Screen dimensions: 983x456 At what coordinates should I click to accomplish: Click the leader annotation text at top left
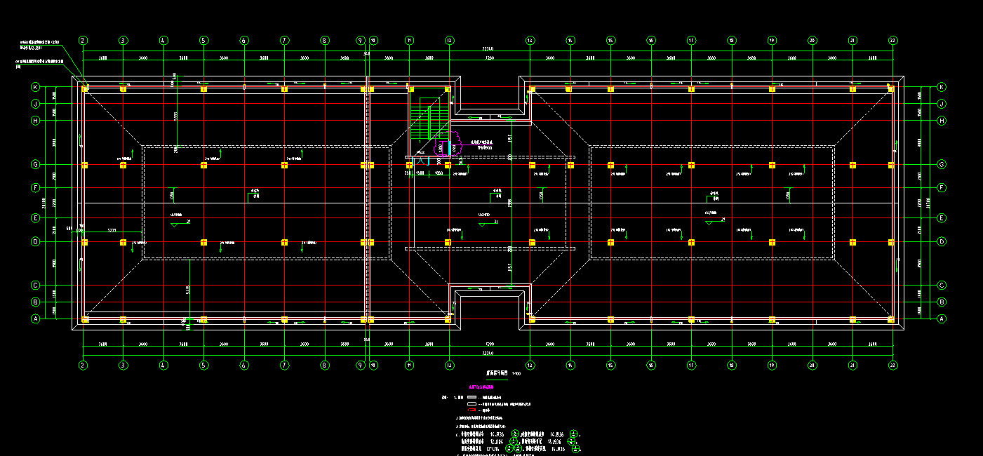44,45
